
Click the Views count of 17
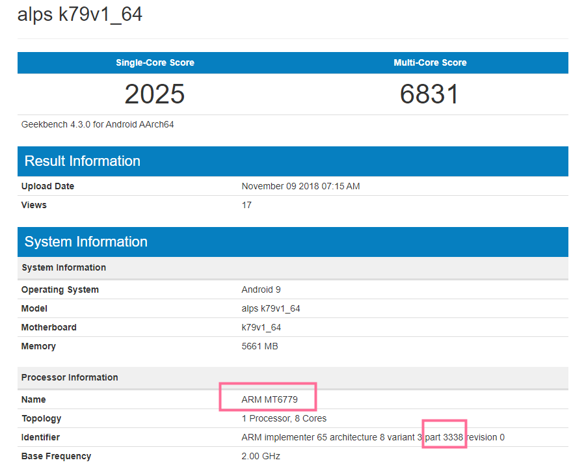point(246,206)
